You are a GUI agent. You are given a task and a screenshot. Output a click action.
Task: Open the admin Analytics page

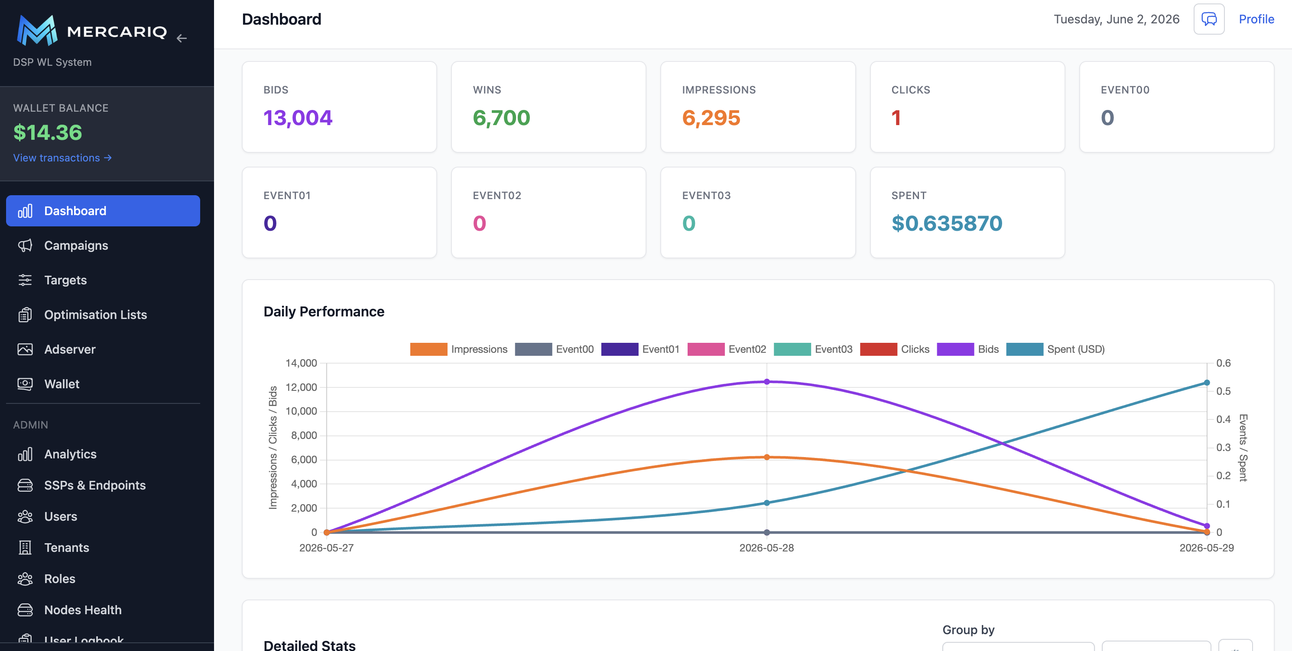tap(103, 454)
